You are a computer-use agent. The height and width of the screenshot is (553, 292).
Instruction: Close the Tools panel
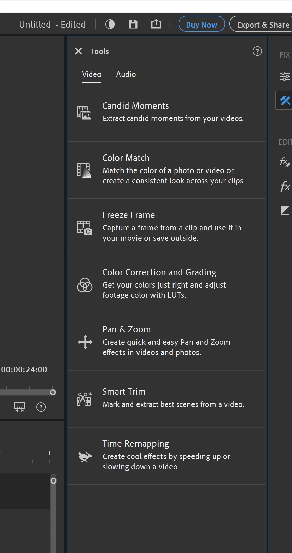coord(78,51)
